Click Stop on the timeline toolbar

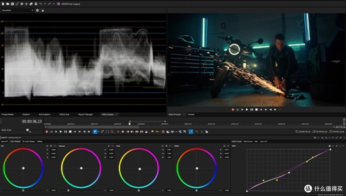pos(70,132)
